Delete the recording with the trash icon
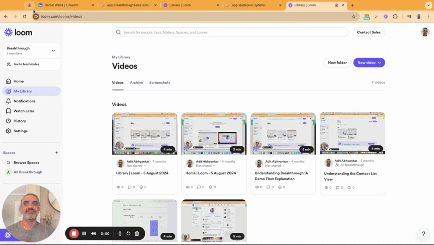434x245 pixels. [137, 234]
